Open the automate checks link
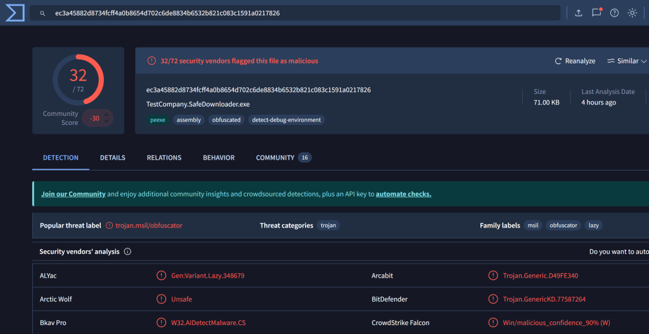The height and width of the screenshot is (334, 649). tap(404, 194)
